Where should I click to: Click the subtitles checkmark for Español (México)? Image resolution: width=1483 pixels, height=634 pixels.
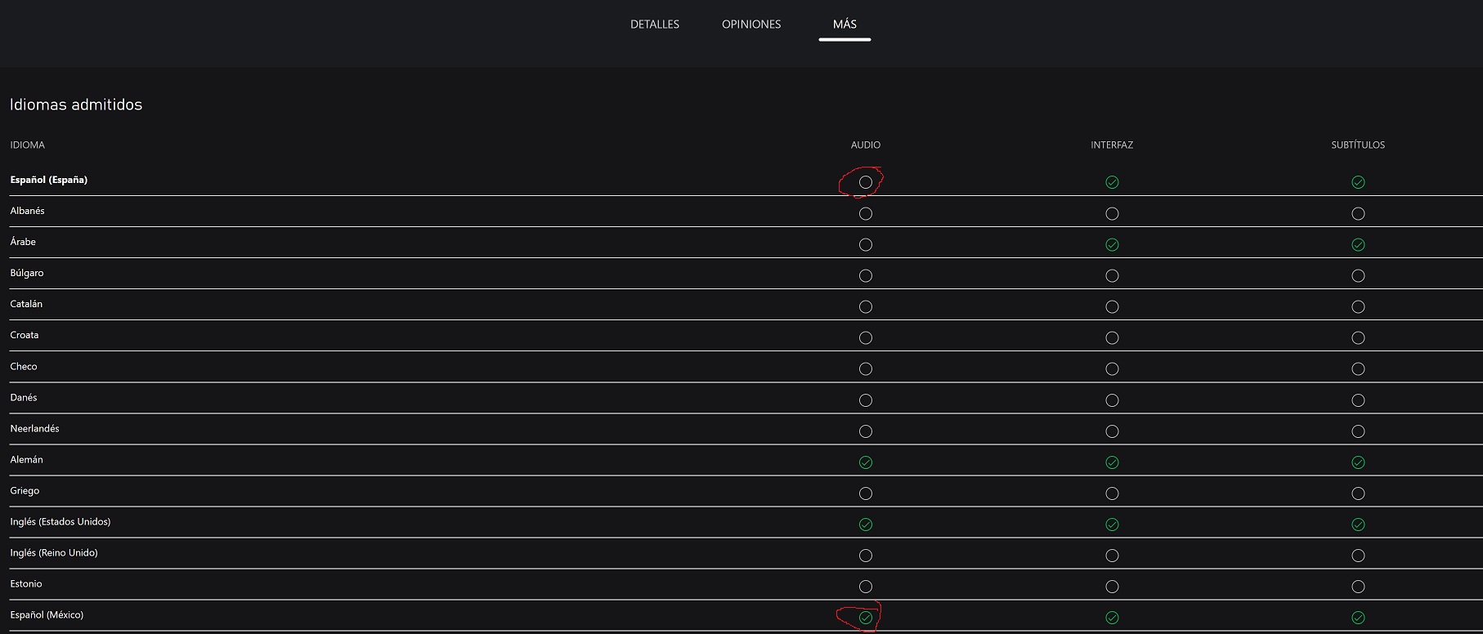pyautogui.click(x=1358, y=618)
